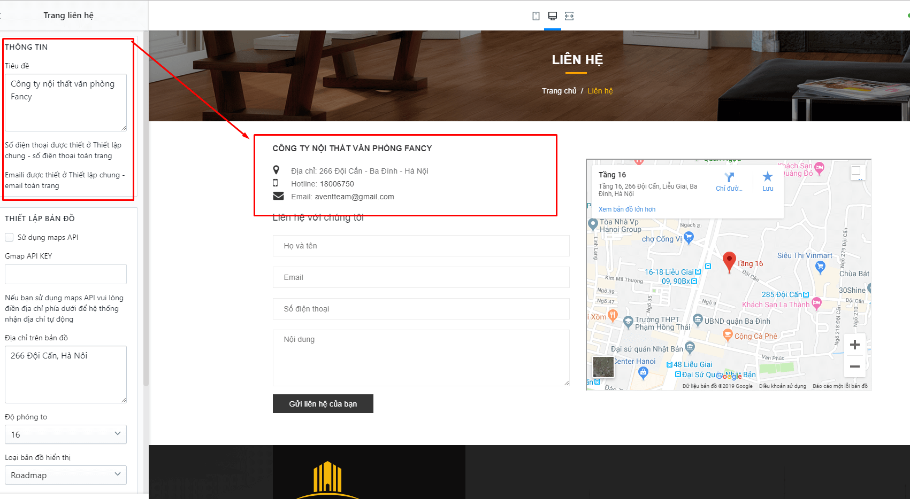Zoom out on the Google map
This screenshot has width=910, height=499.
tap(855, 367)
